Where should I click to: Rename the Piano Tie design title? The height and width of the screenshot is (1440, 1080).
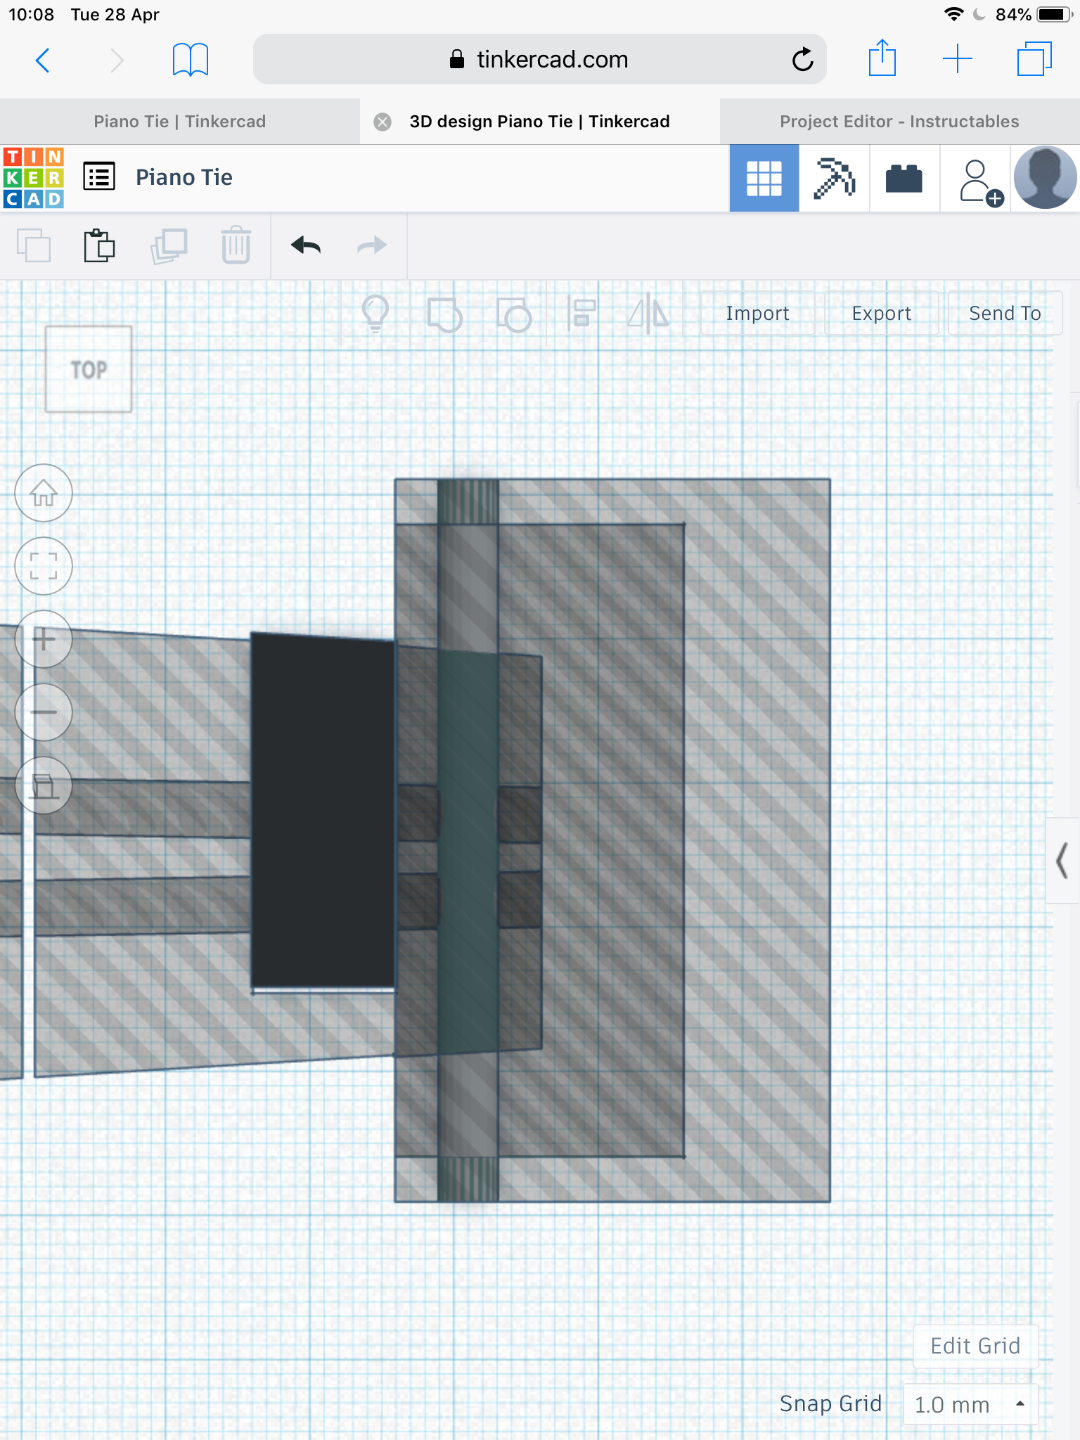184,177
